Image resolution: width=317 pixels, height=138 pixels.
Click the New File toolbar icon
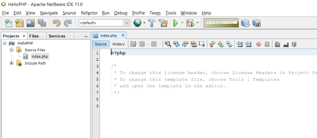point(8,23)
